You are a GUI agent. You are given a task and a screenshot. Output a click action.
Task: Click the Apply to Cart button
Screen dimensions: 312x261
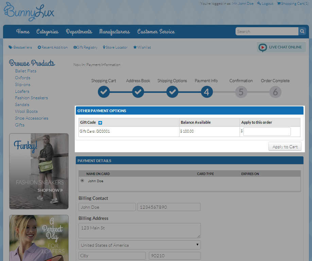[285, 146]
